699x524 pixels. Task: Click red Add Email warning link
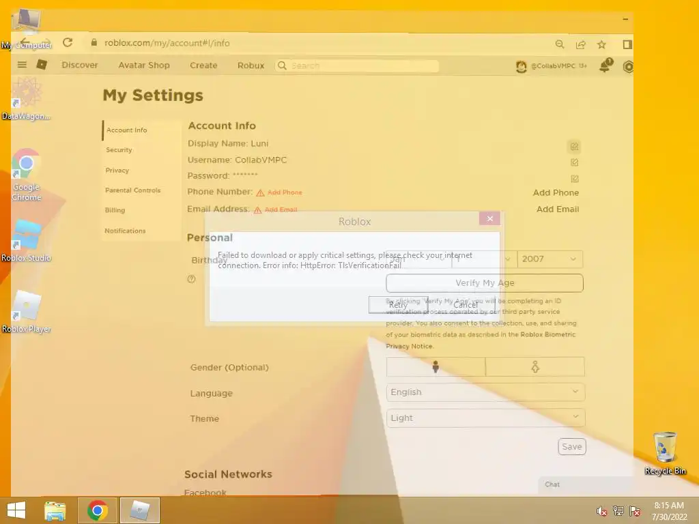pos(281,209)
